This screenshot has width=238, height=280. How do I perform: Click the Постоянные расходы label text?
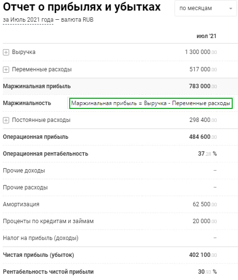click(41, 120)
